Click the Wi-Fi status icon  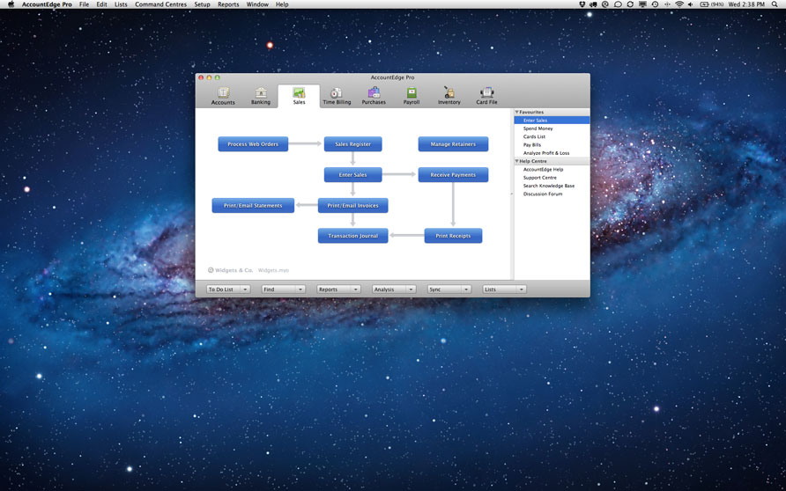pos(679,4)
